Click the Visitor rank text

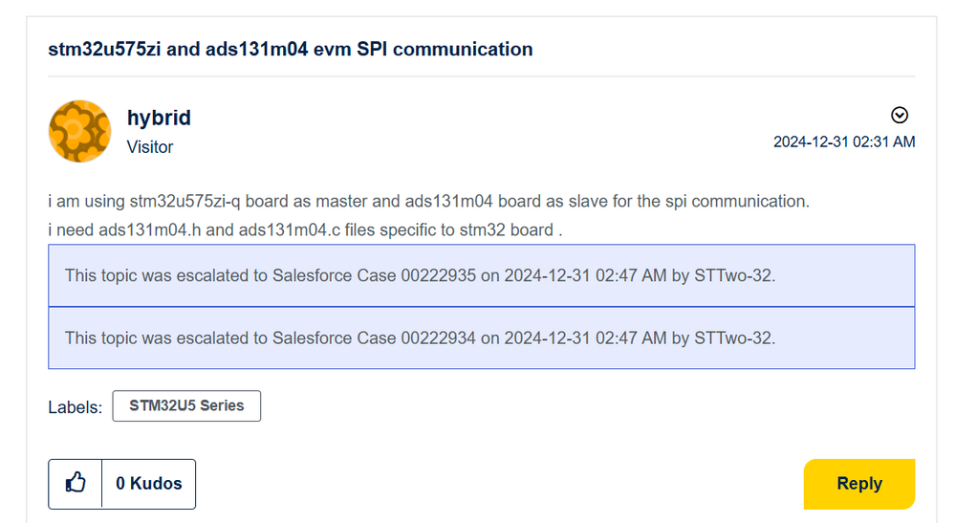pos(150,147)
